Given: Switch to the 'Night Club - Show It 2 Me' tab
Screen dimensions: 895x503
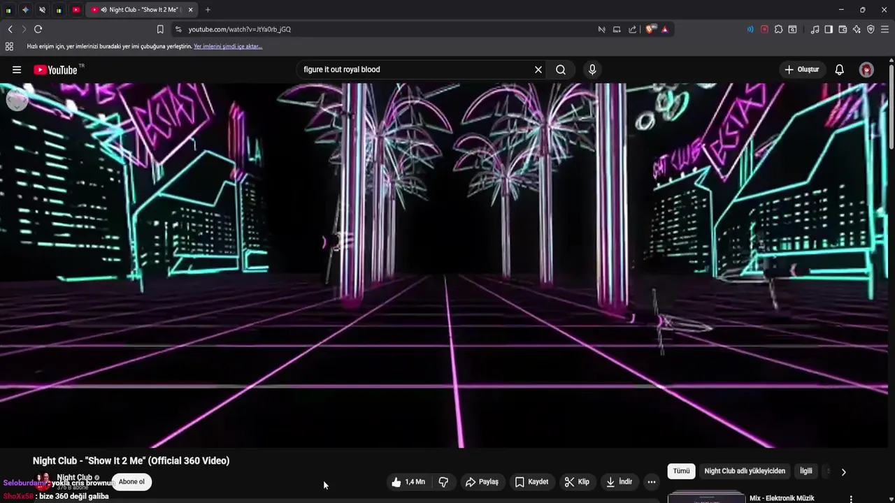Looking at the screenshot, I should (142, 10).
